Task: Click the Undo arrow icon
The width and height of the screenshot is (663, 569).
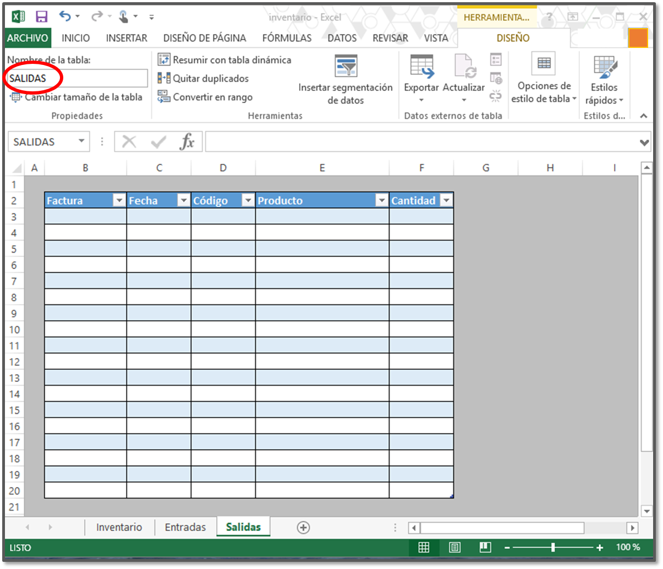Action: (65, 17)
